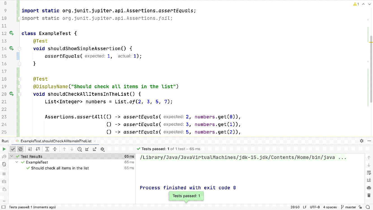Click Dump Threads camera icon
The width and height of the screenshot is (373, 210).
pyautogui.click(x=4, y=181)
